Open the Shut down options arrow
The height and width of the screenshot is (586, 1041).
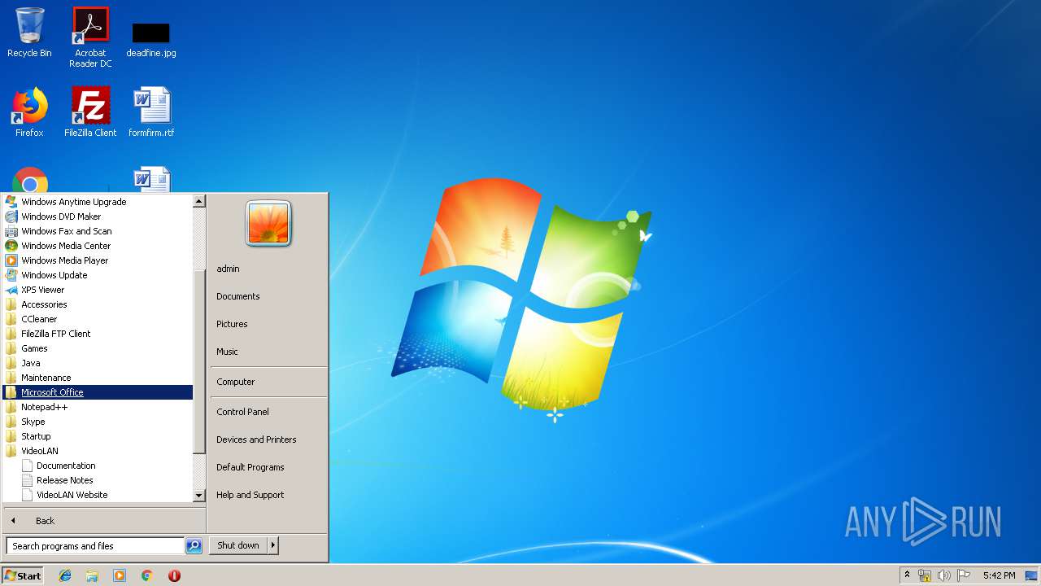pyautogui.click(x=273, y=545)
